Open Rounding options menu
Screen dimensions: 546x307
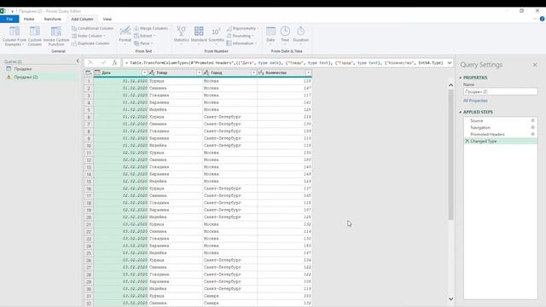pos(240,36)
